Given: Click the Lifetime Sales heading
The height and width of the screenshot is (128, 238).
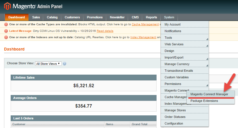Looking at the screenshot, I should coord(24,77).
